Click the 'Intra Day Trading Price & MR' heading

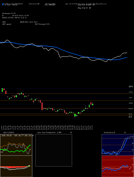[x=49, y=132]
